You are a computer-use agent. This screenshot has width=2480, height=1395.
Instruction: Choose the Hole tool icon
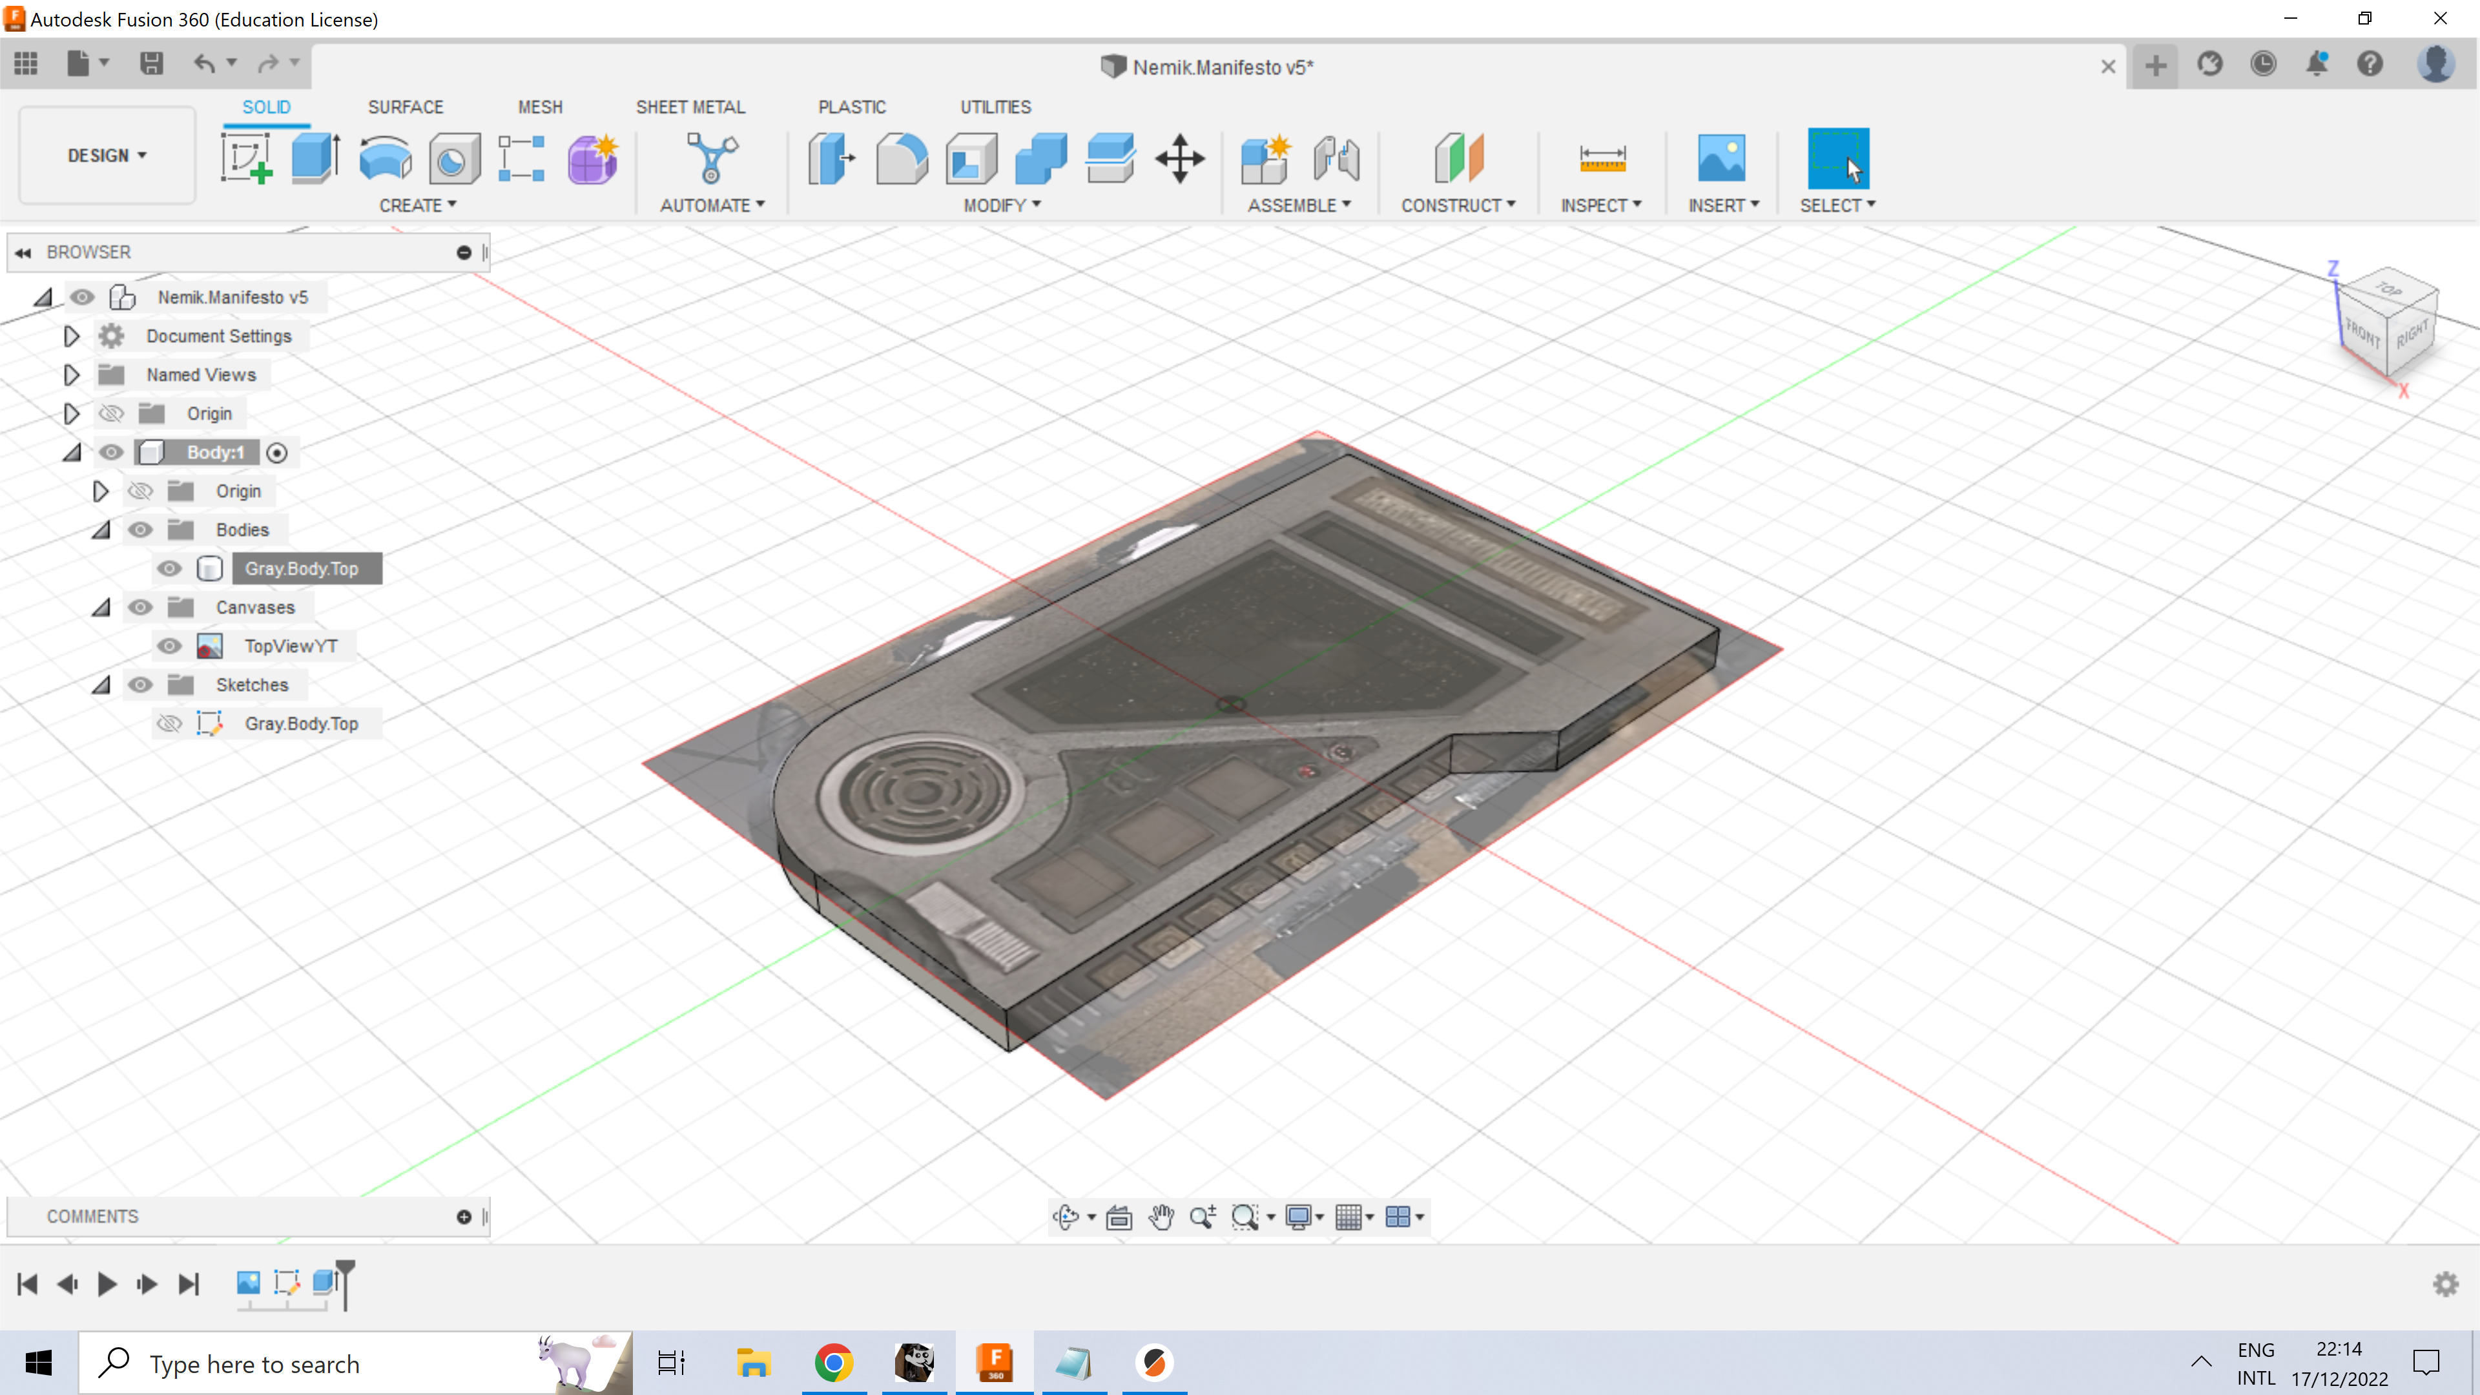pos(453,158)
